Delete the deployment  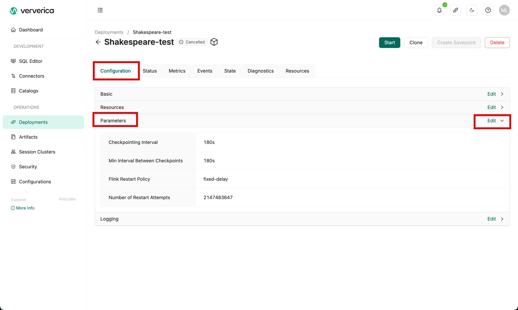tap(497, 42)
